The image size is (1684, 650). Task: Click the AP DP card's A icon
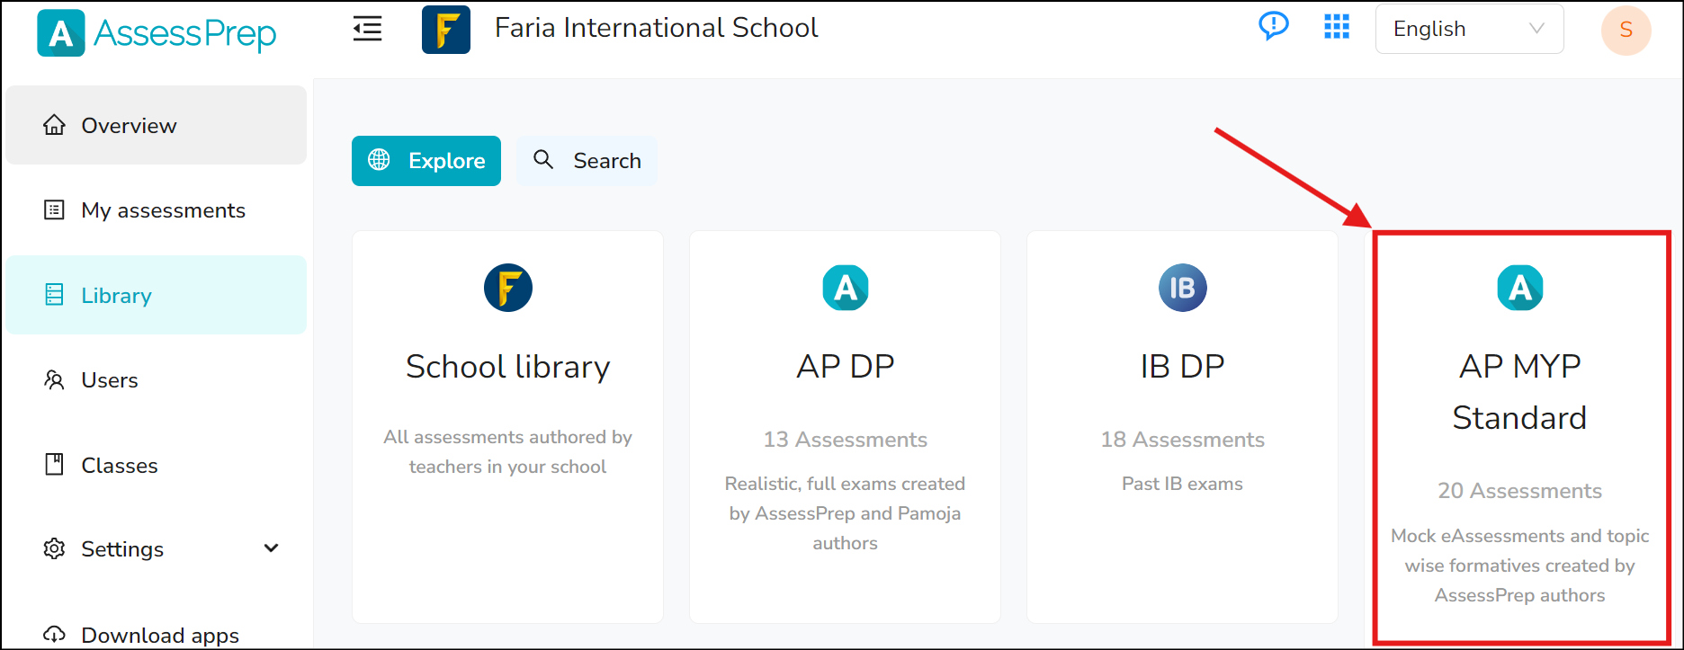(x=846, y=288)
